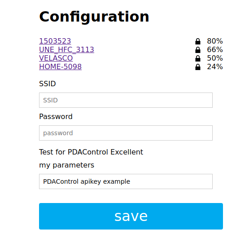Click the 80% signal strength value
249x243 pixels.
215,41
